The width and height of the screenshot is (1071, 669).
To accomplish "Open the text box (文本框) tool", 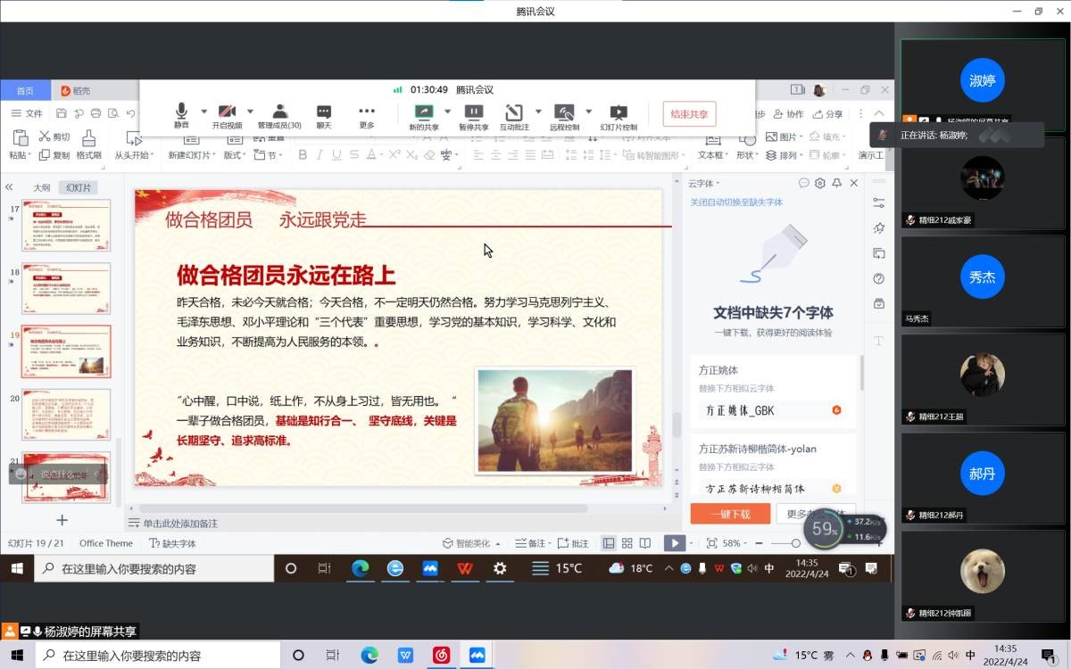I will [x=711, y=146].
